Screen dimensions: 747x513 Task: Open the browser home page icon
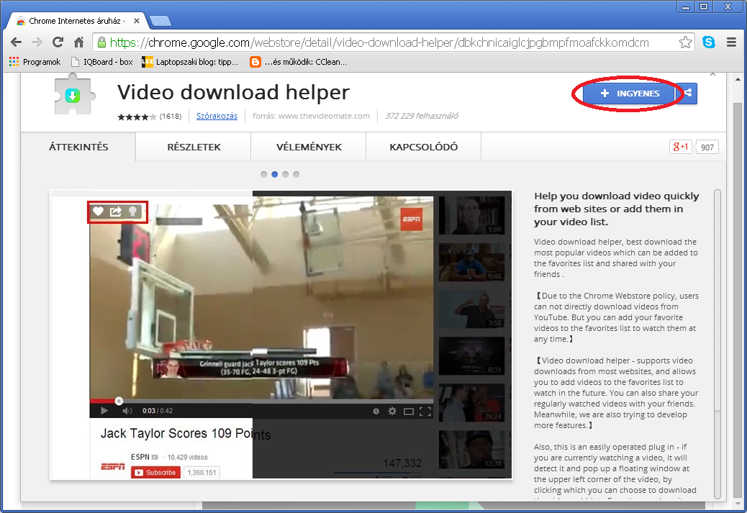pyautogui.click(x=79, y=42)
